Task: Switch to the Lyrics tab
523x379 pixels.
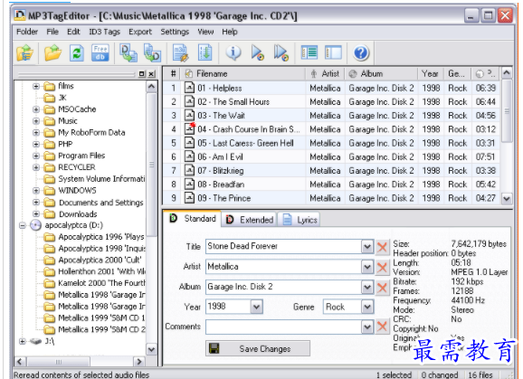Action: [300, 220]
